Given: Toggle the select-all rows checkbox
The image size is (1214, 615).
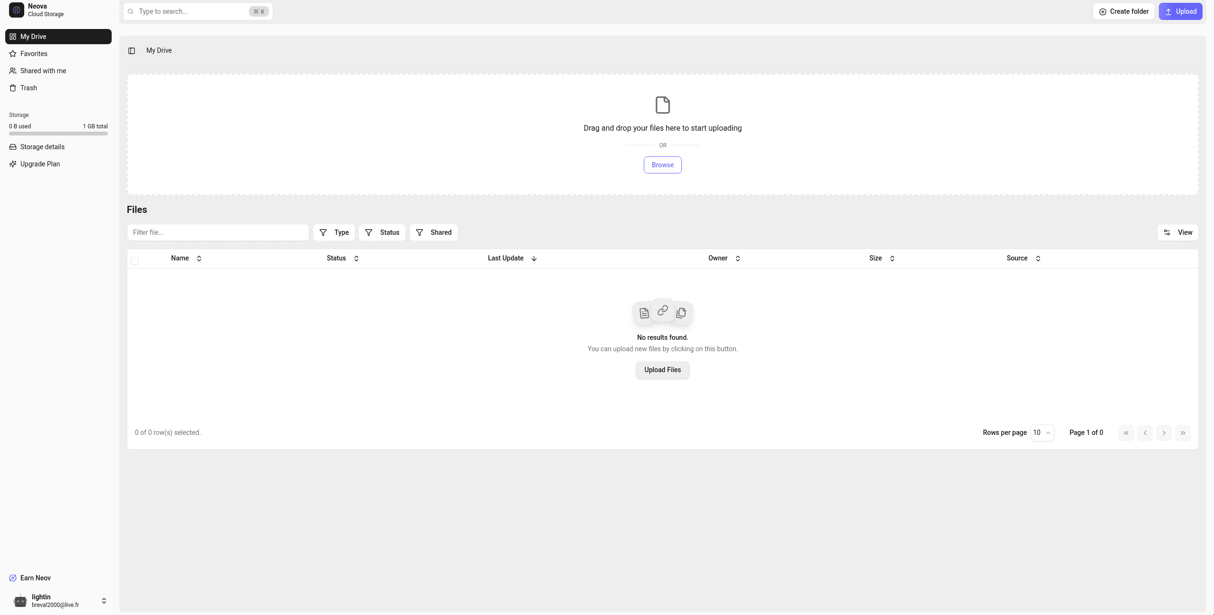Looking at the screenshot, I should point(135,261).
